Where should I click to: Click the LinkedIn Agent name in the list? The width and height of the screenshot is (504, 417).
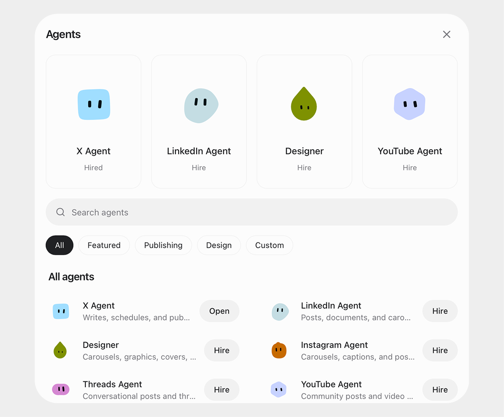(331, 305)
